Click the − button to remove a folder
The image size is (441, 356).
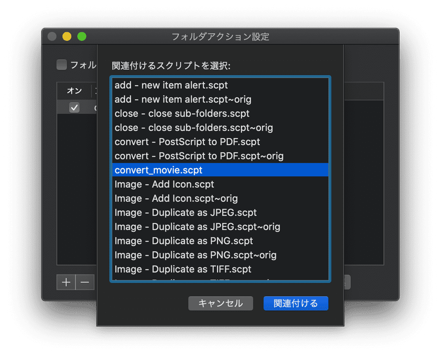(x=85, y=282)
